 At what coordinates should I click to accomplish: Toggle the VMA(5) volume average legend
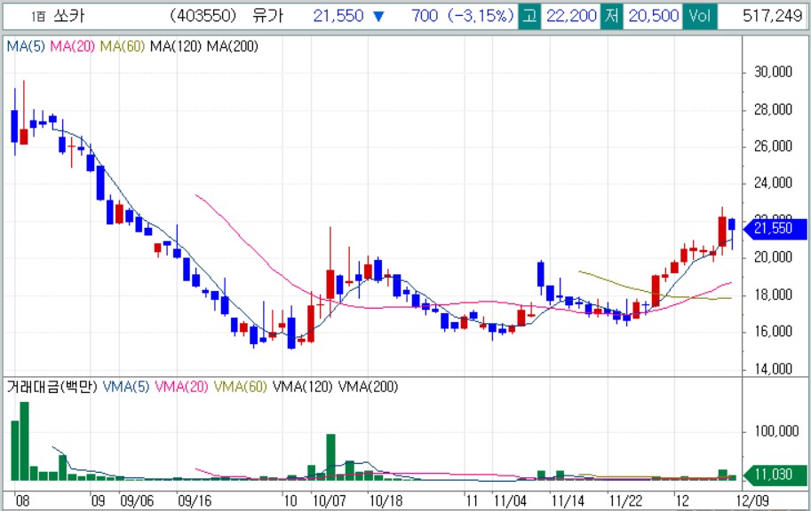(x=127, y=387)
